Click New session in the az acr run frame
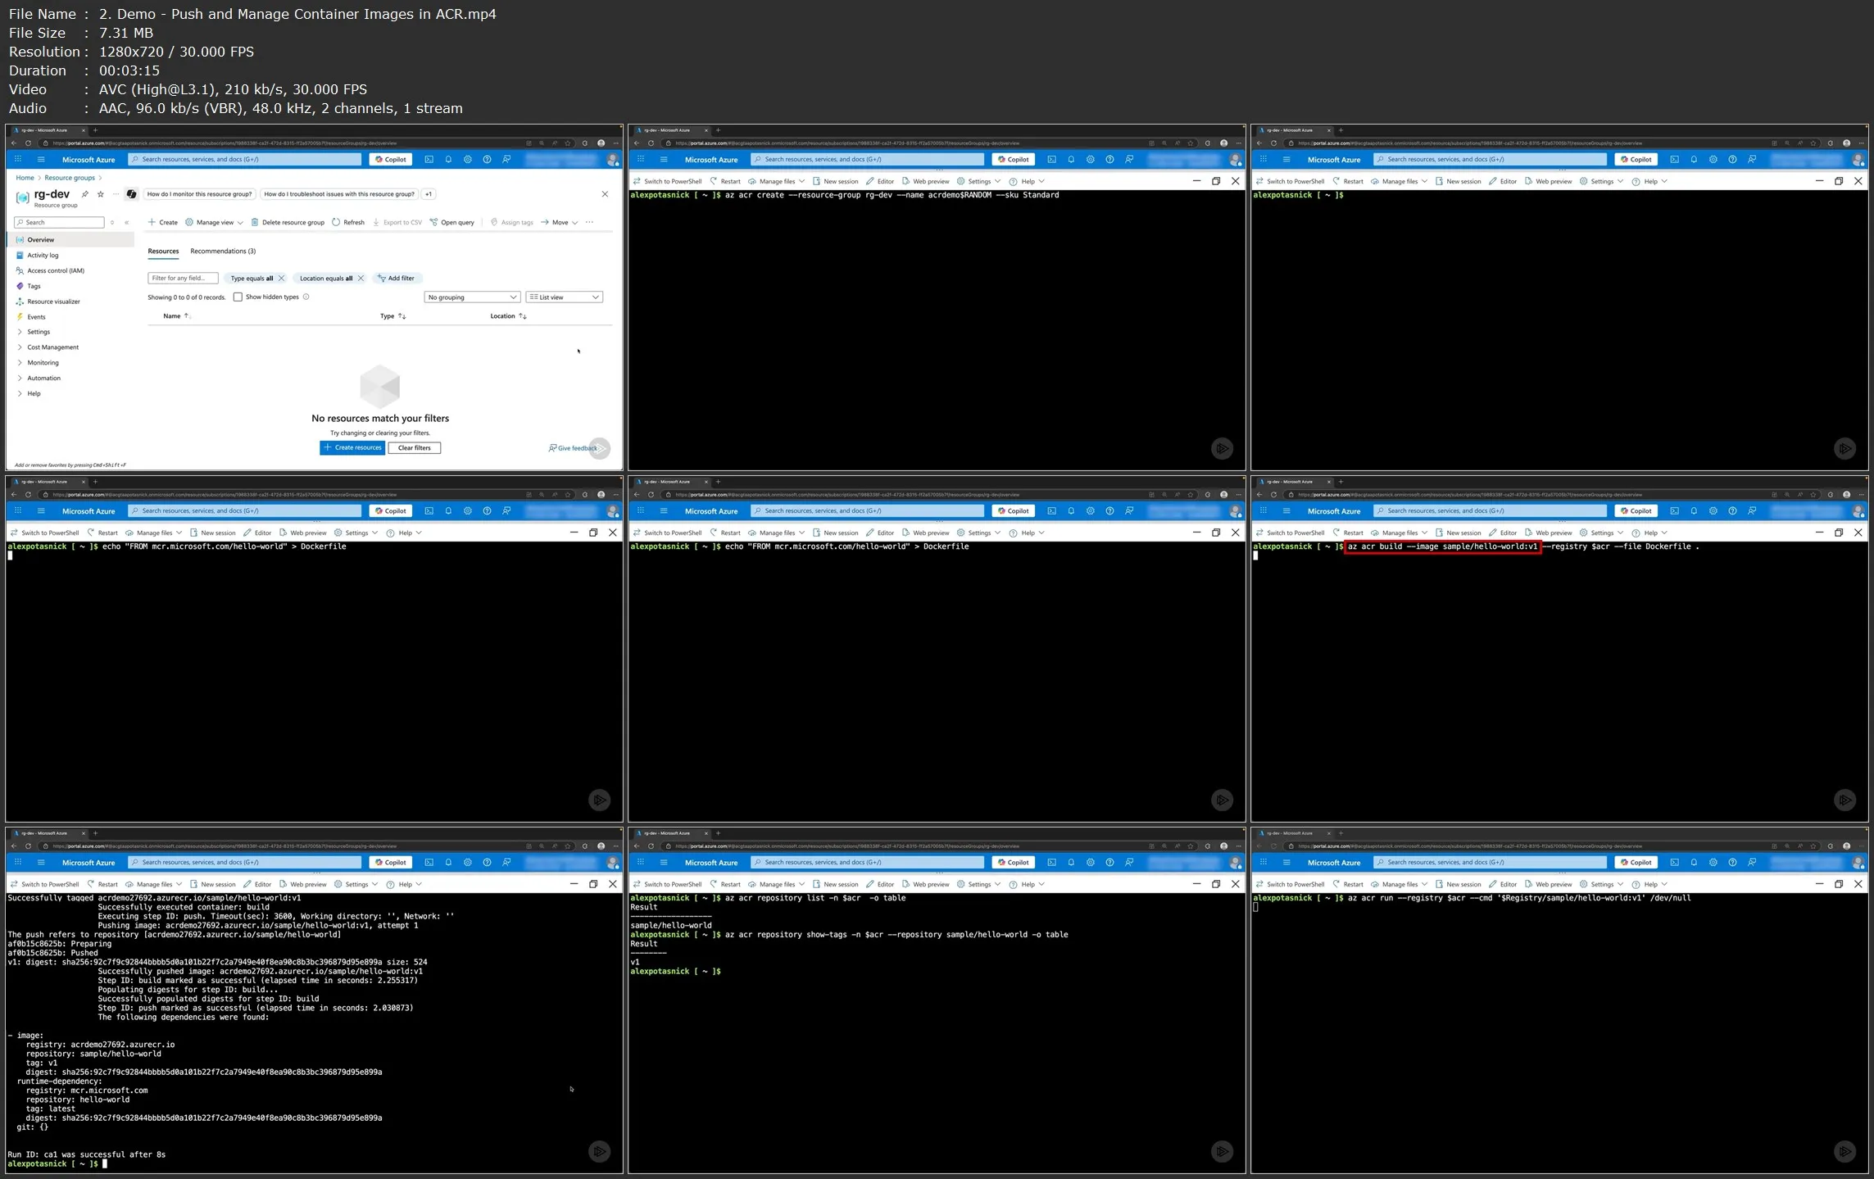 click(x=1458, y=884)
